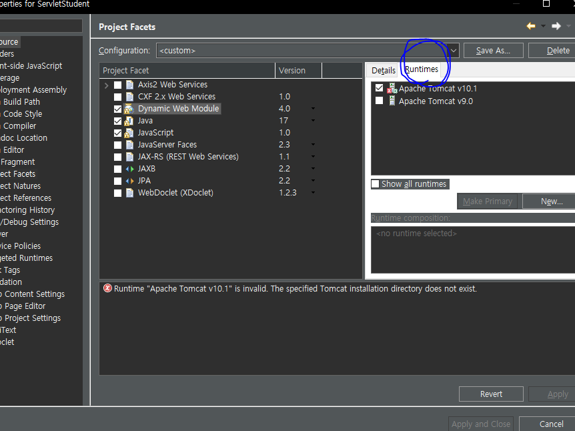The width and height of the screenshot is (575, 431).
Task: Open Java version dropdown arrow
Action: 313,121
